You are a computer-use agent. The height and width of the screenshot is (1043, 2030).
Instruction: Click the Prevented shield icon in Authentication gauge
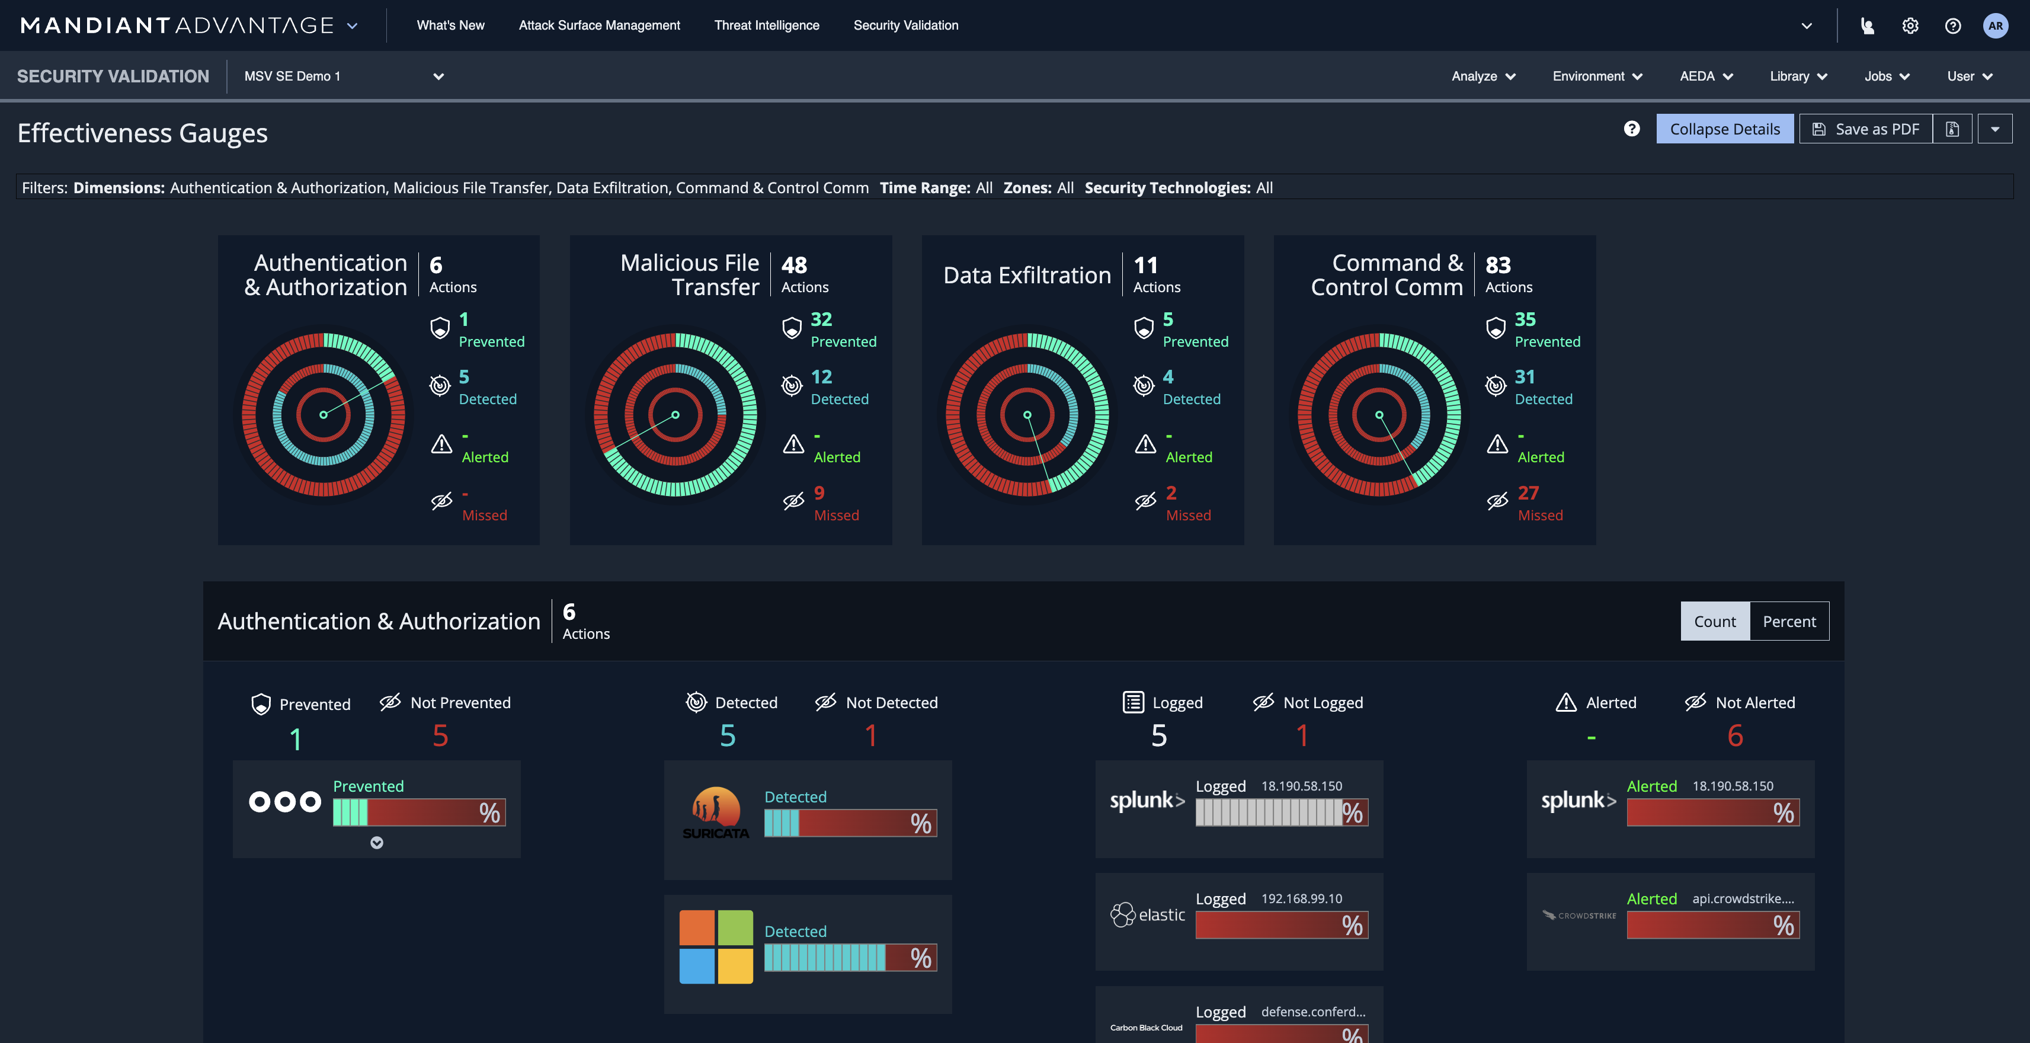coord(440,329)
